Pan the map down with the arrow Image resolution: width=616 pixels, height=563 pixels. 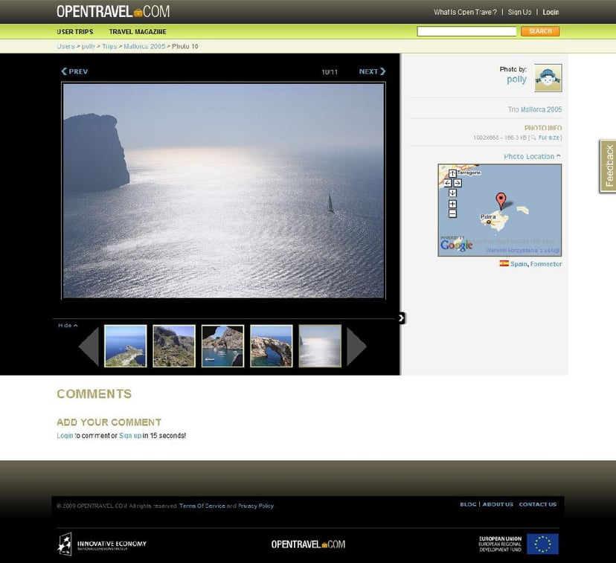[452, 192]
